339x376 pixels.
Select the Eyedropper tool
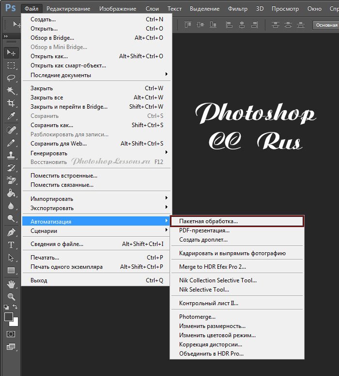click(11, 116)
